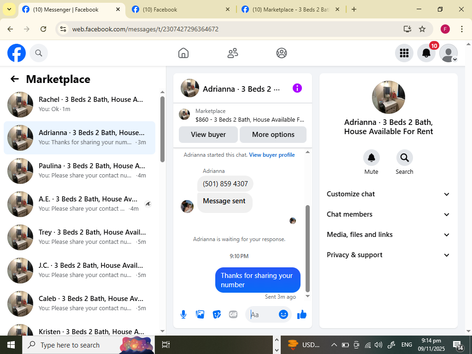Open Trey's conversation
This screenshot has height=354, width=472.
pos(79,237)
